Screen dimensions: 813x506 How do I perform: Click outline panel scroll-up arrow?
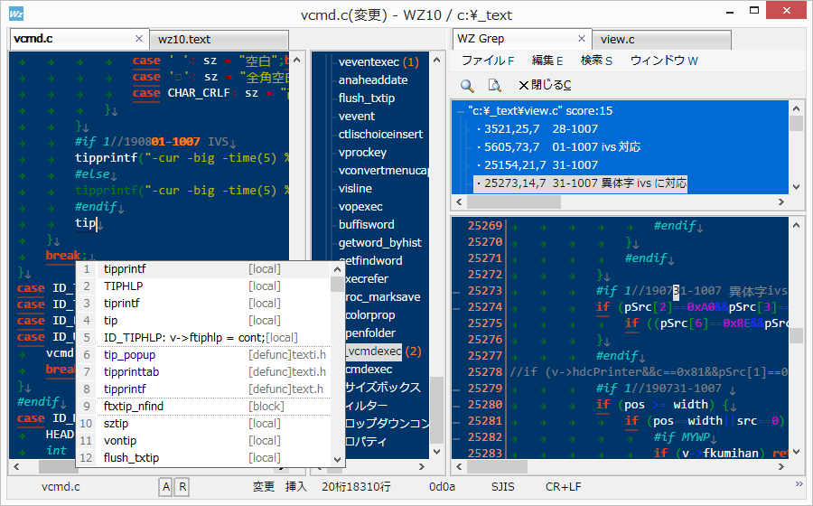tap(436, 61)
